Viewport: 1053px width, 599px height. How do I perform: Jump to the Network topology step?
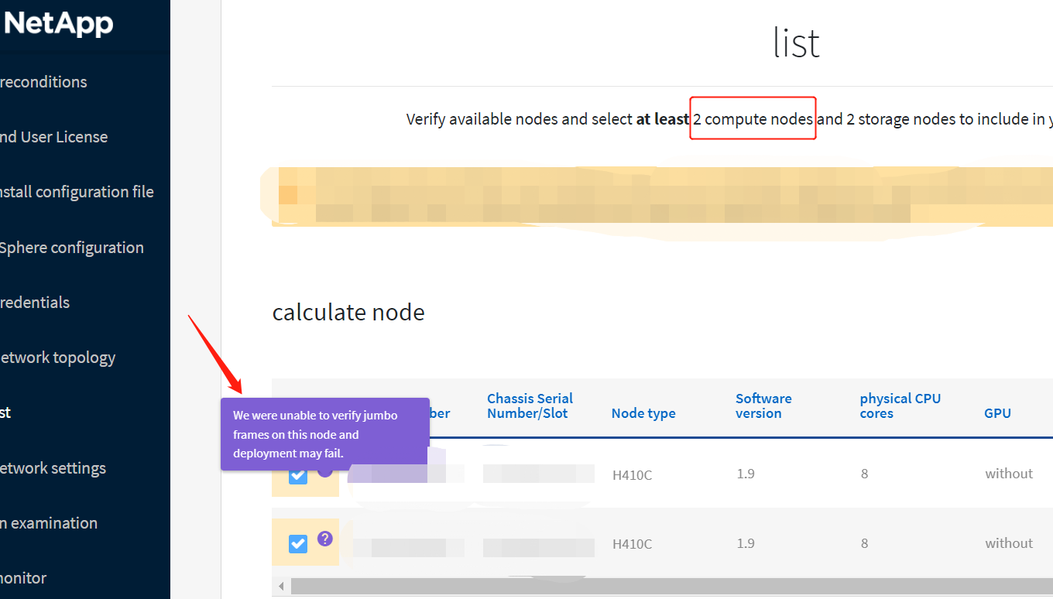click(57, 358)
